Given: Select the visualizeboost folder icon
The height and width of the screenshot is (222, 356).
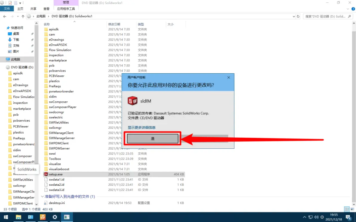Looking at the screenshot, I should pos(46,169).
